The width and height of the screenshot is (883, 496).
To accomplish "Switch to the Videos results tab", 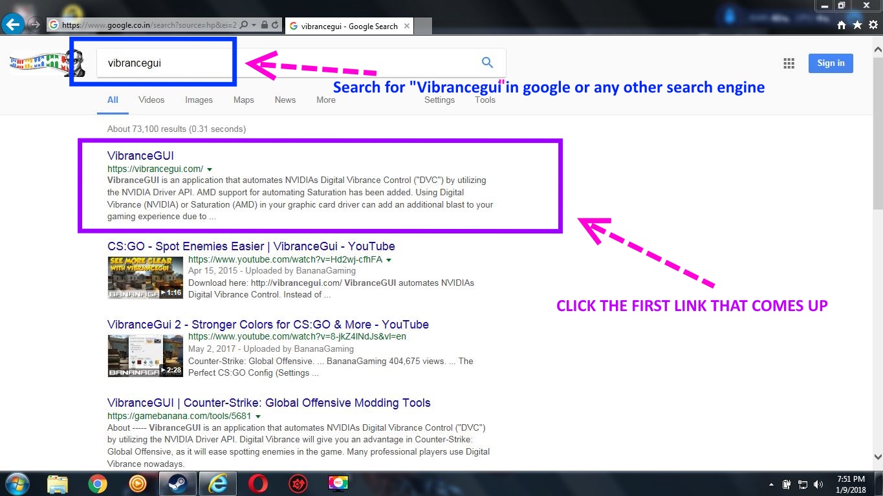I will (x=151, y=100).
